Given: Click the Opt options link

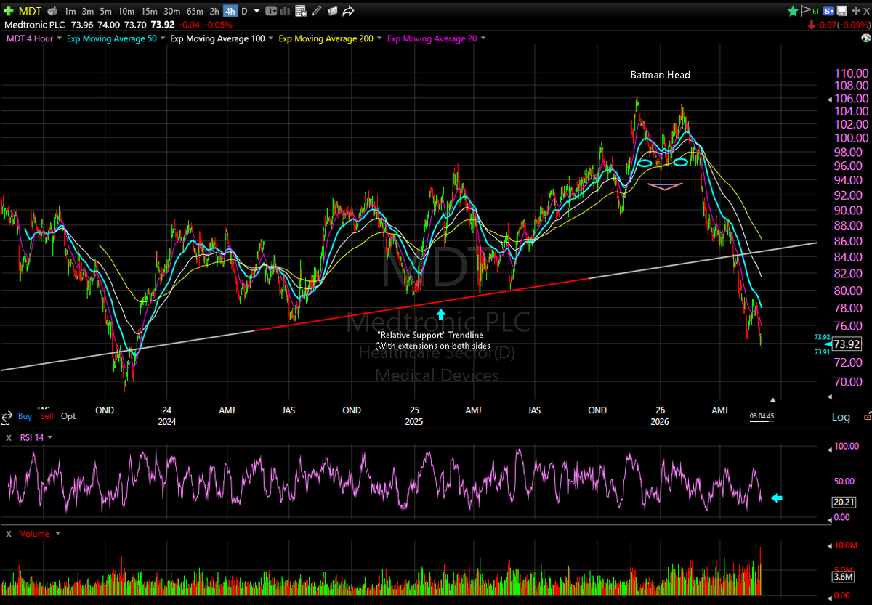Looking at the screenshot, I should 68,416.
